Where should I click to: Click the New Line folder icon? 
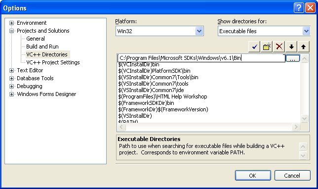tap(267, 47)
